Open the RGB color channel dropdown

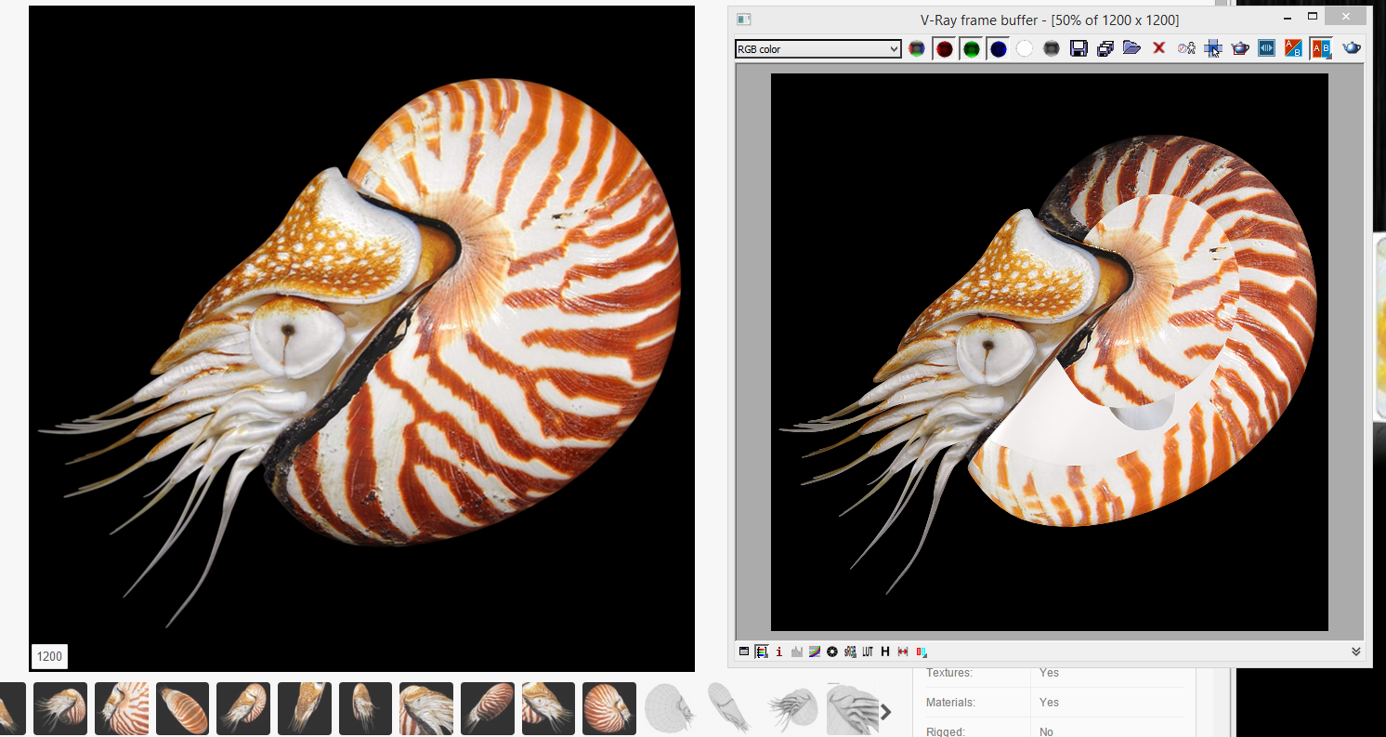[x=894, y=48]
